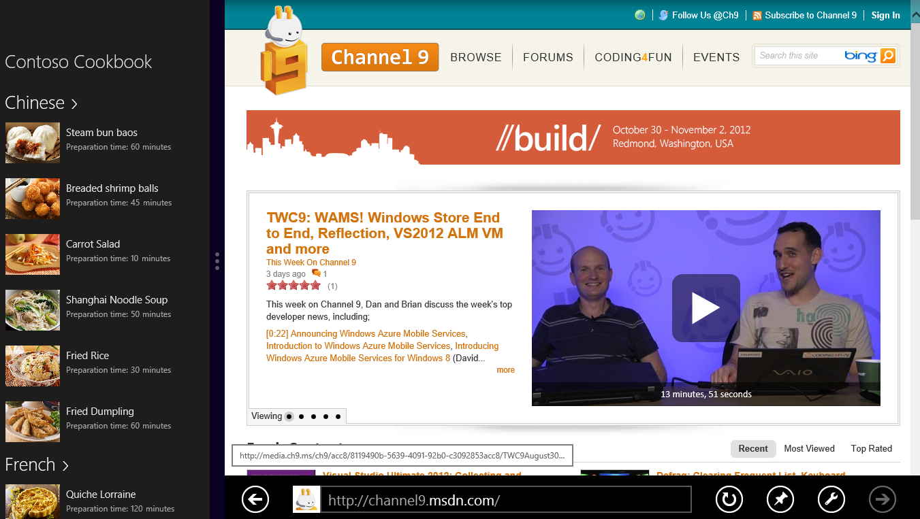Viewport: 920px width, 519px height.
Task: Click the comment bubble icon under TWC9
Action: 316,273
